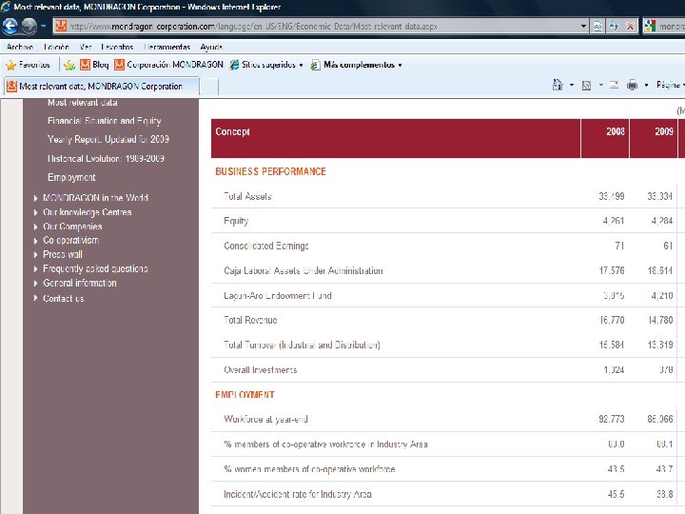685x514 pixels.
Task: Click the Home page toolbar icon
Action: coord(558,85)
